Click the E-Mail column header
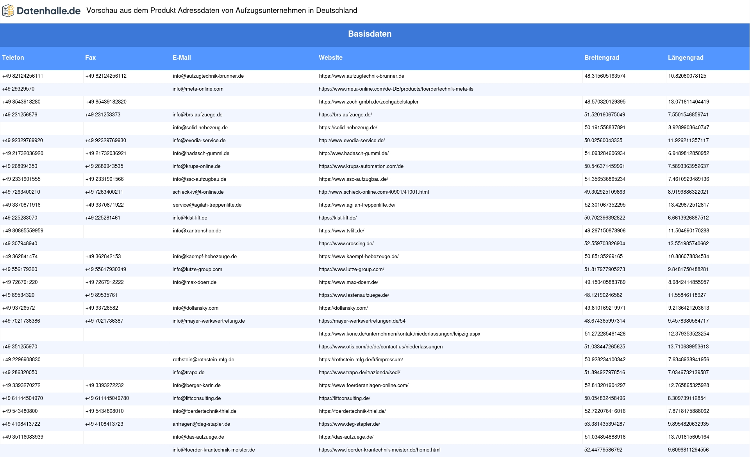The image size is (750, 457). pyautogui.click(x=182, y=57)
